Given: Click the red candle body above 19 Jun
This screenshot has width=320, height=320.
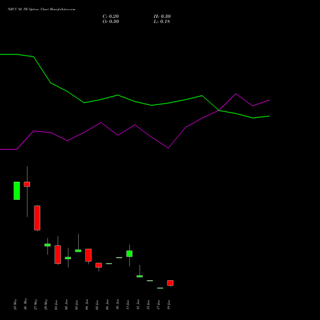Looking at the screenshot, I should point(170,283).
